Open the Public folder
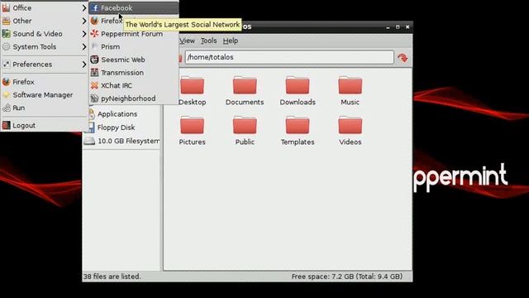This screenshot has height=298, width=529. click(x=245, y=131)
